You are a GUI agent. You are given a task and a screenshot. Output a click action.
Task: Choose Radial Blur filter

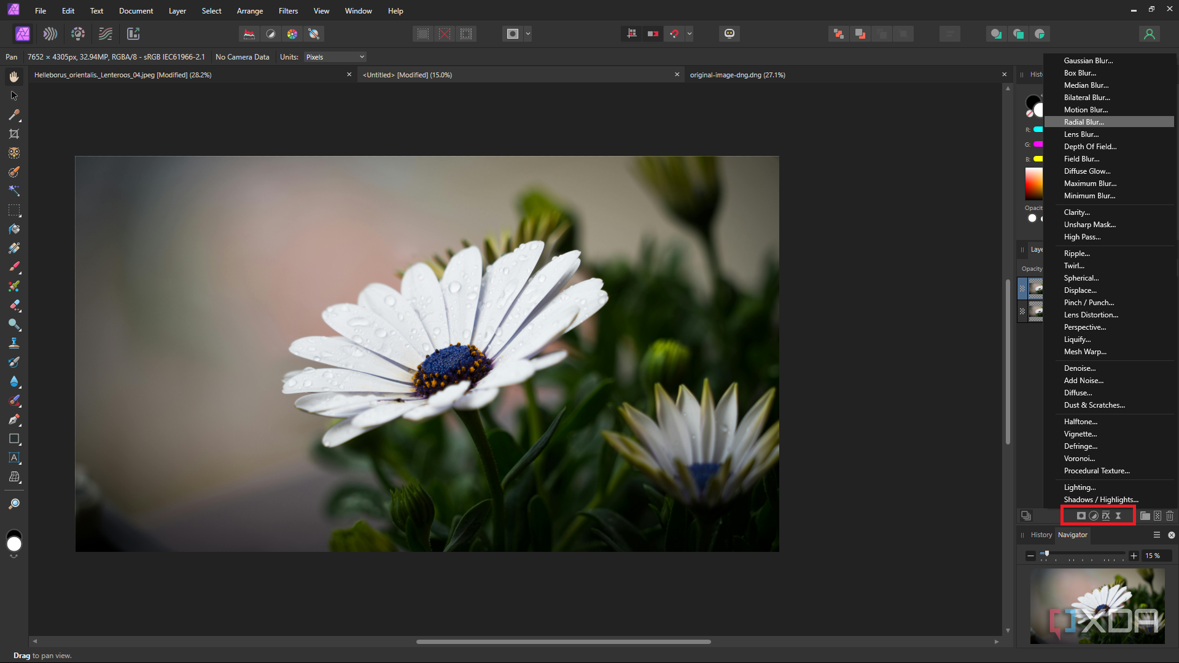pyautogui.click(x=1109, y=122)
